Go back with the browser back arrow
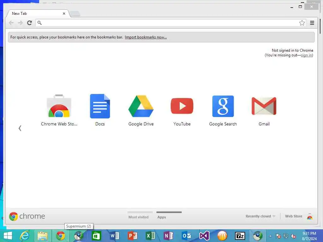This screenshot has width=323, height=242. [x=11, y=23]
